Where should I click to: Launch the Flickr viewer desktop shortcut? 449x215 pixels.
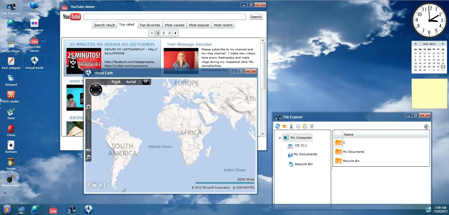point(34,25)
